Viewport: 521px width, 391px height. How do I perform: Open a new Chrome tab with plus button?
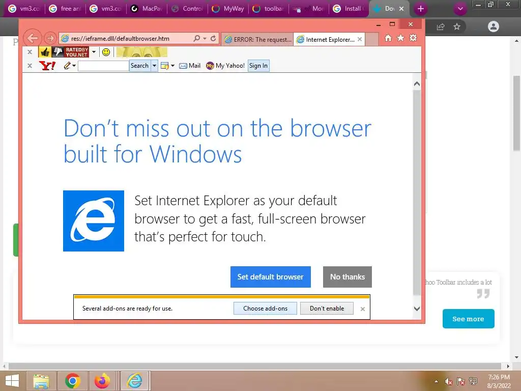point(421,9)
